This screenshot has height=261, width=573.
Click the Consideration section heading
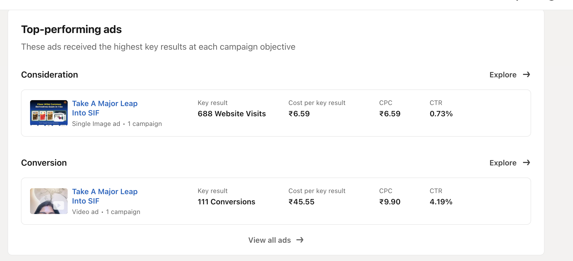50,75
